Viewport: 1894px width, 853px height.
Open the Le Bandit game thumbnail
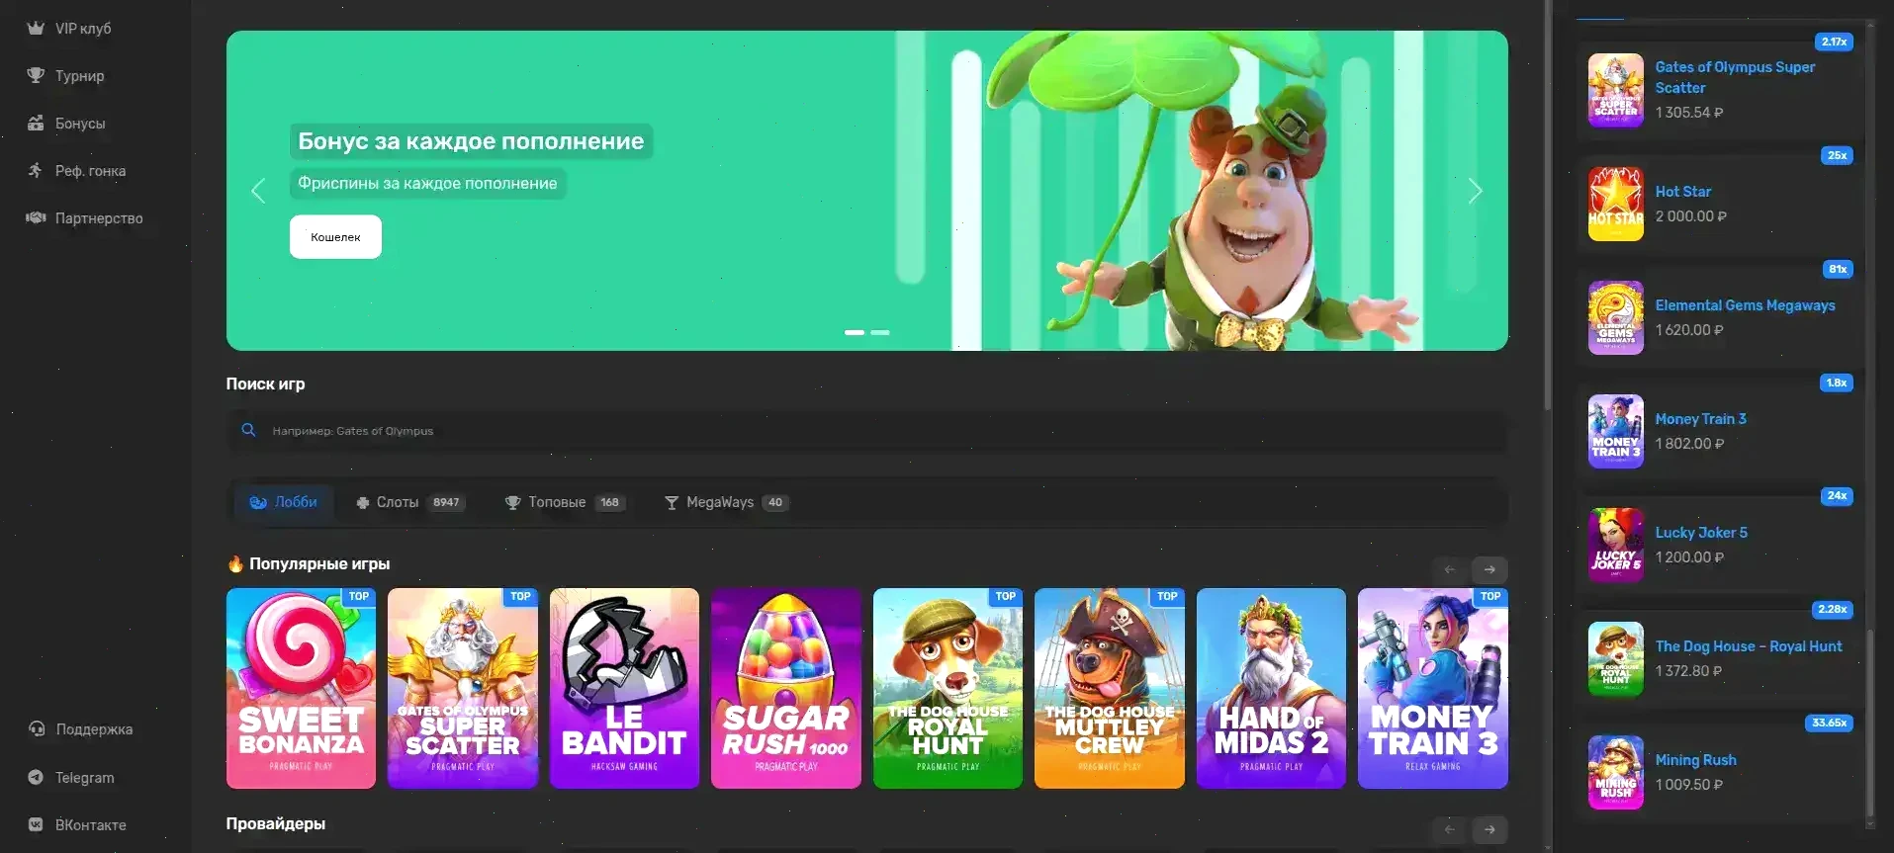pos(624,688)
